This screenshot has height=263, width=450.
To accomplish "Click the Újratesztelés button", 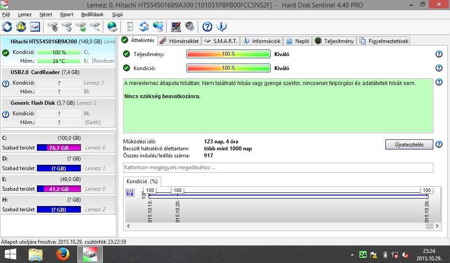I will (409, 145).
